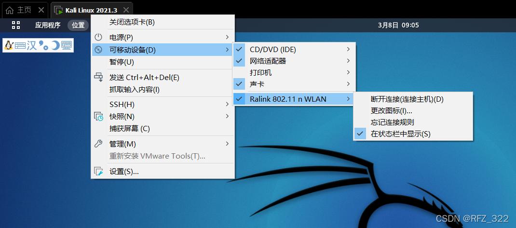Expand the 可移动设备(D) submenu arrow
516x228 pixels.
[x=227, y=50]
